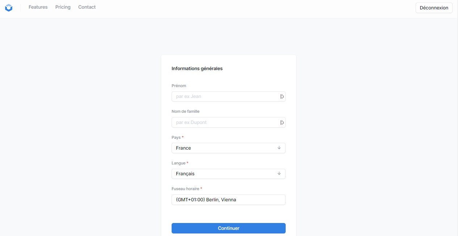Click the autofill icon in Nom de famille field
This screenshot has height=236, width=458.
tap(282, 123)
